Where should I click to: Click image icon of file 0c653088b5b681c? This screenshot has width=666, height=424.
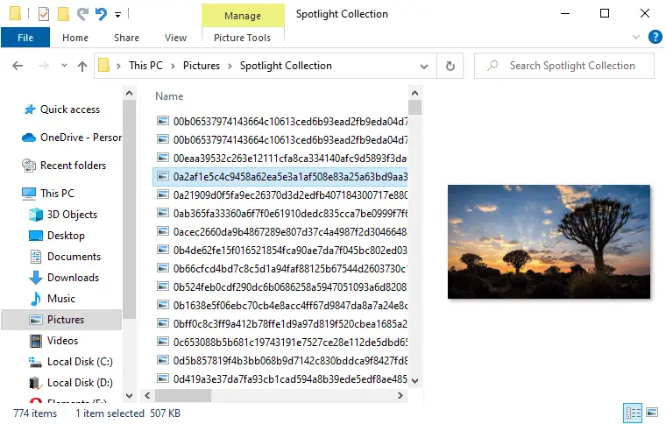pos(163,342)
